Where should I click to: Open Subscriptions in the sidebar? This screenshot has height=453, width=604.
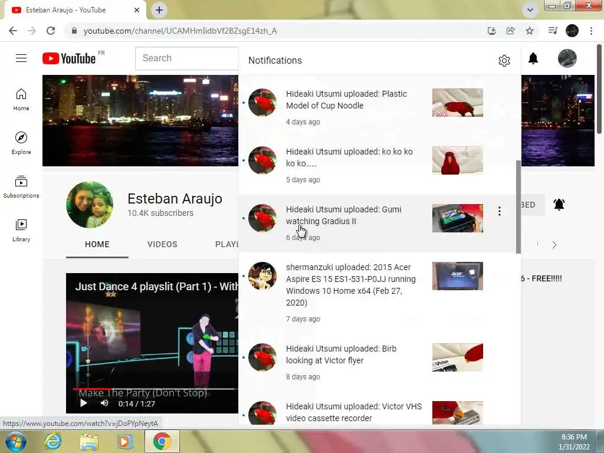tap(21, 187)
